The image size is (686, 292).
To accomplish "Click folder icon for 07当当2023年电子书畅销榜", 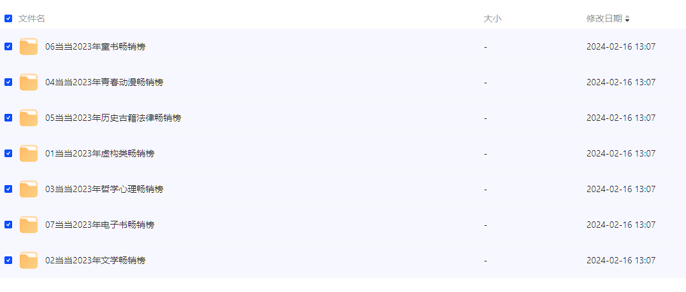I will point(29,225).
